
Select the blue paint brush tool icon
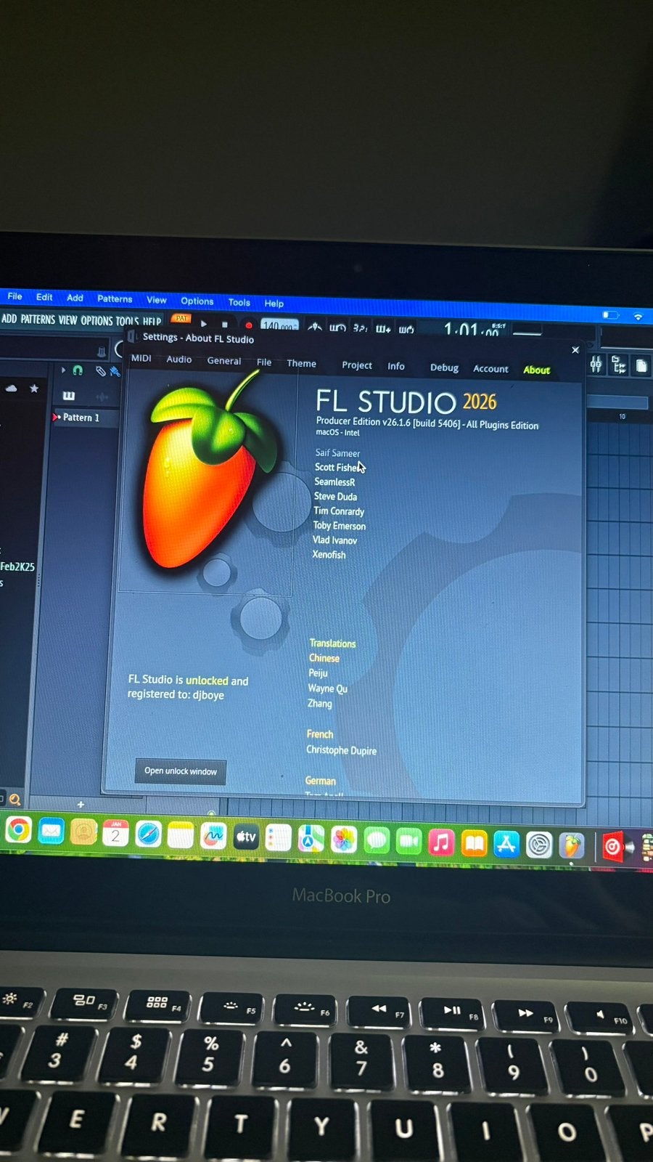tap(114, 372)
